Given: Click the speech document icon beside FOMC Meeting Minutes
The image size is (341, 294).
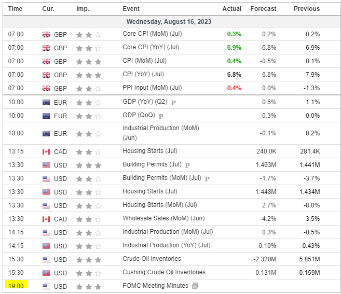Looking at the screenshot, I should point(195,286).
